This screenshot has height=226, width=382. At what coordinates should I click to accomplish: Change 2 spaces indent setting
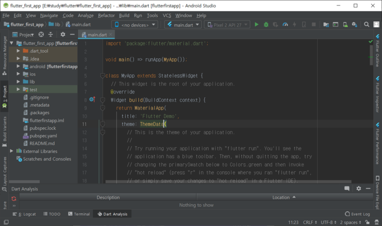(350, 222)
